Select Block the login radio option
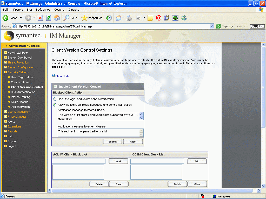Image resolution: width=266 pixels, height=199 pixels. [x=55, y=99]
